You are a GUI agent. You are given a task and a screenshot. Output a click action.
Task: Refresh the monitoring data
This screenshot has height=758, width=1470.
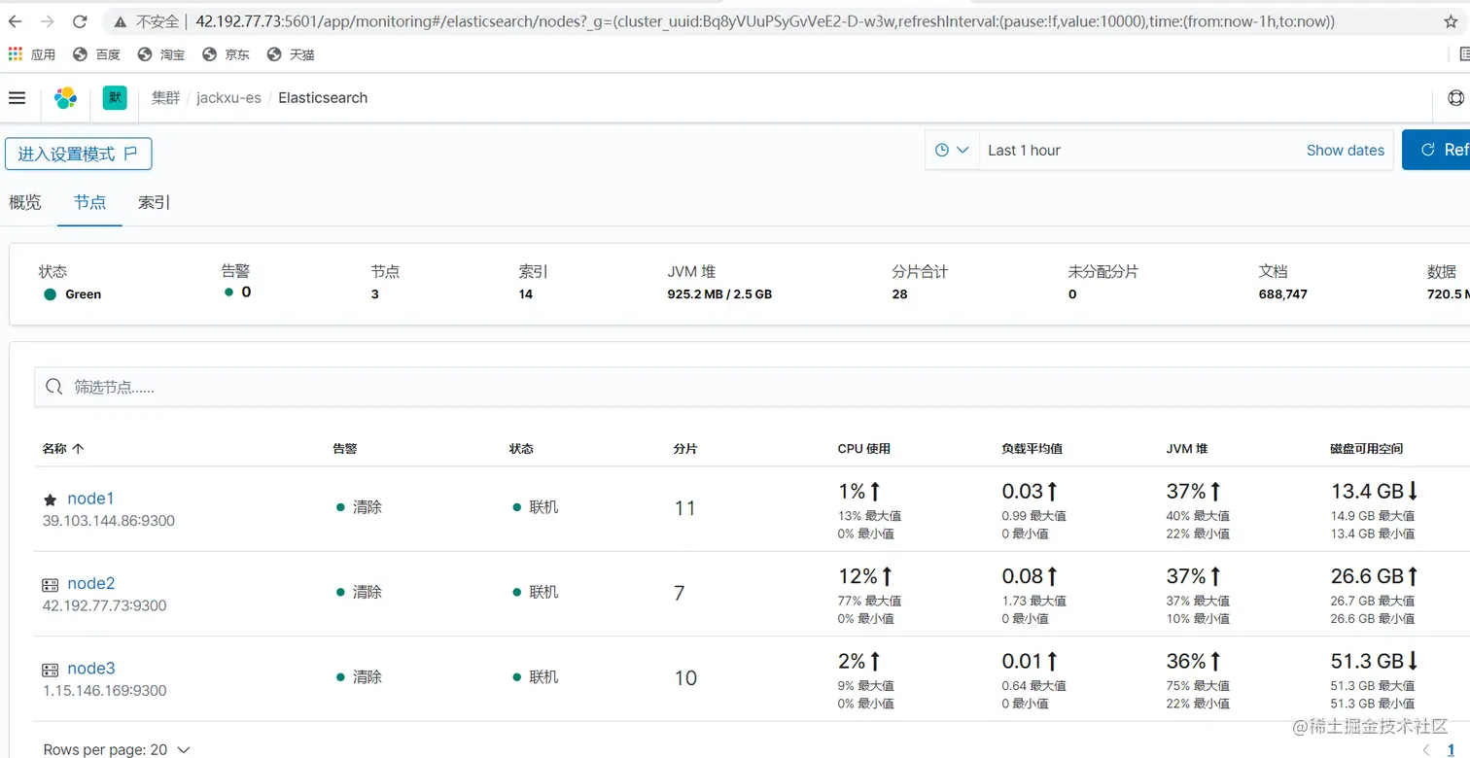(x=1436, y=150)
